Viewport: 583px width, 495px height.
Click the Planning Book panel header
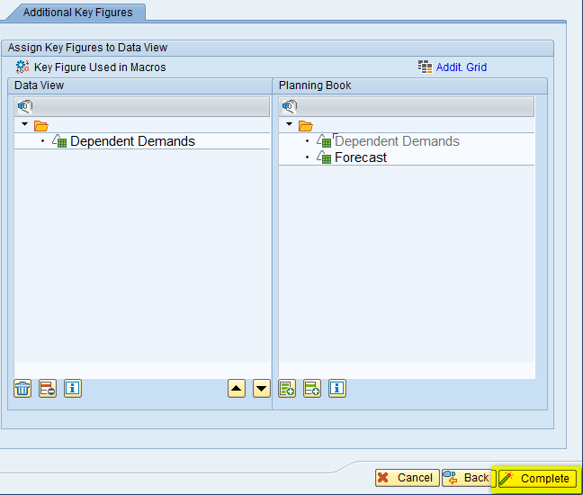click(x=409, y=85)
